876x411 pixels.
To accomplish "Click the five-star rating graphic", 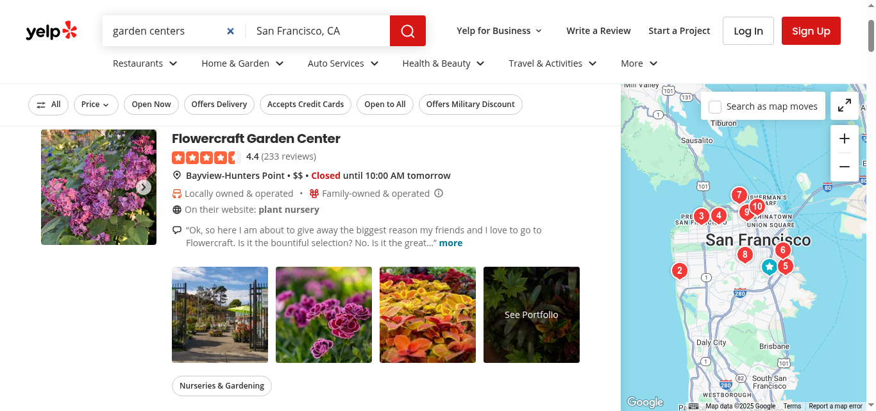I will pos(206,156).
